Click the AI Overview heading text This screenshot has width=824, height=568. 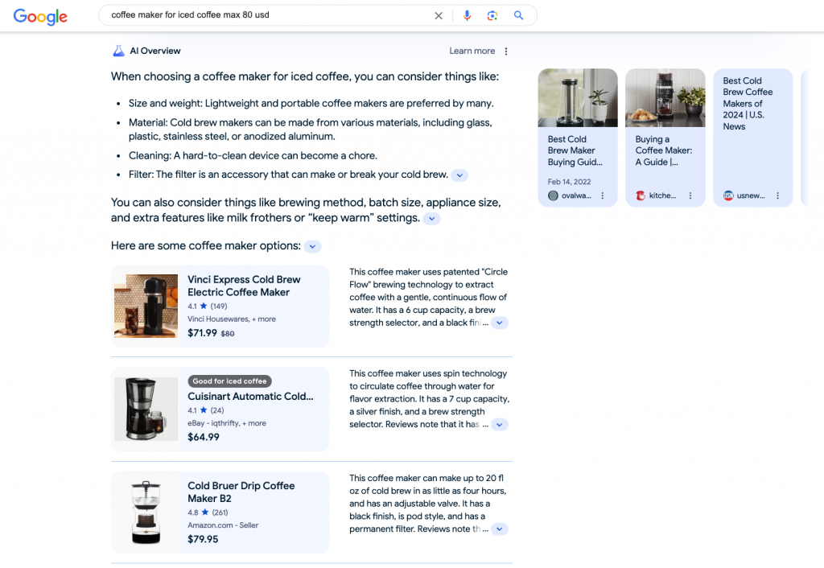155,51
